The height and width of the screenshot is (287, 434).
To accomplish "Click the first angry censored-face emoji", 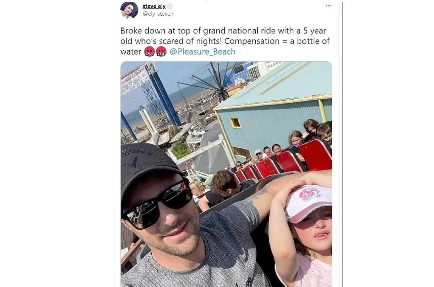I will (x=149, y=52).
